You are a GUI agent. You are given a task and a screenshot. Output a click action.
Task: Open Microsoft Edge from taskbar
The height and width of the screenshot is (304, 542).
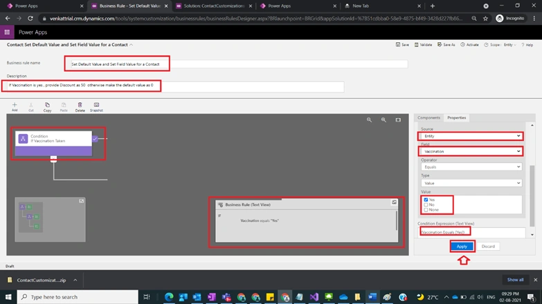[169, 297]
